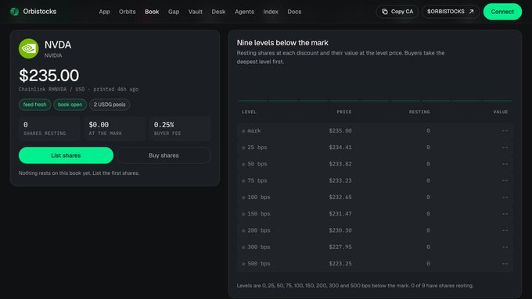Viewport: 532px width, 299px height.
Task: Click the 'Nothing rests on this book yet' note
Action: (x=79, y=173)
